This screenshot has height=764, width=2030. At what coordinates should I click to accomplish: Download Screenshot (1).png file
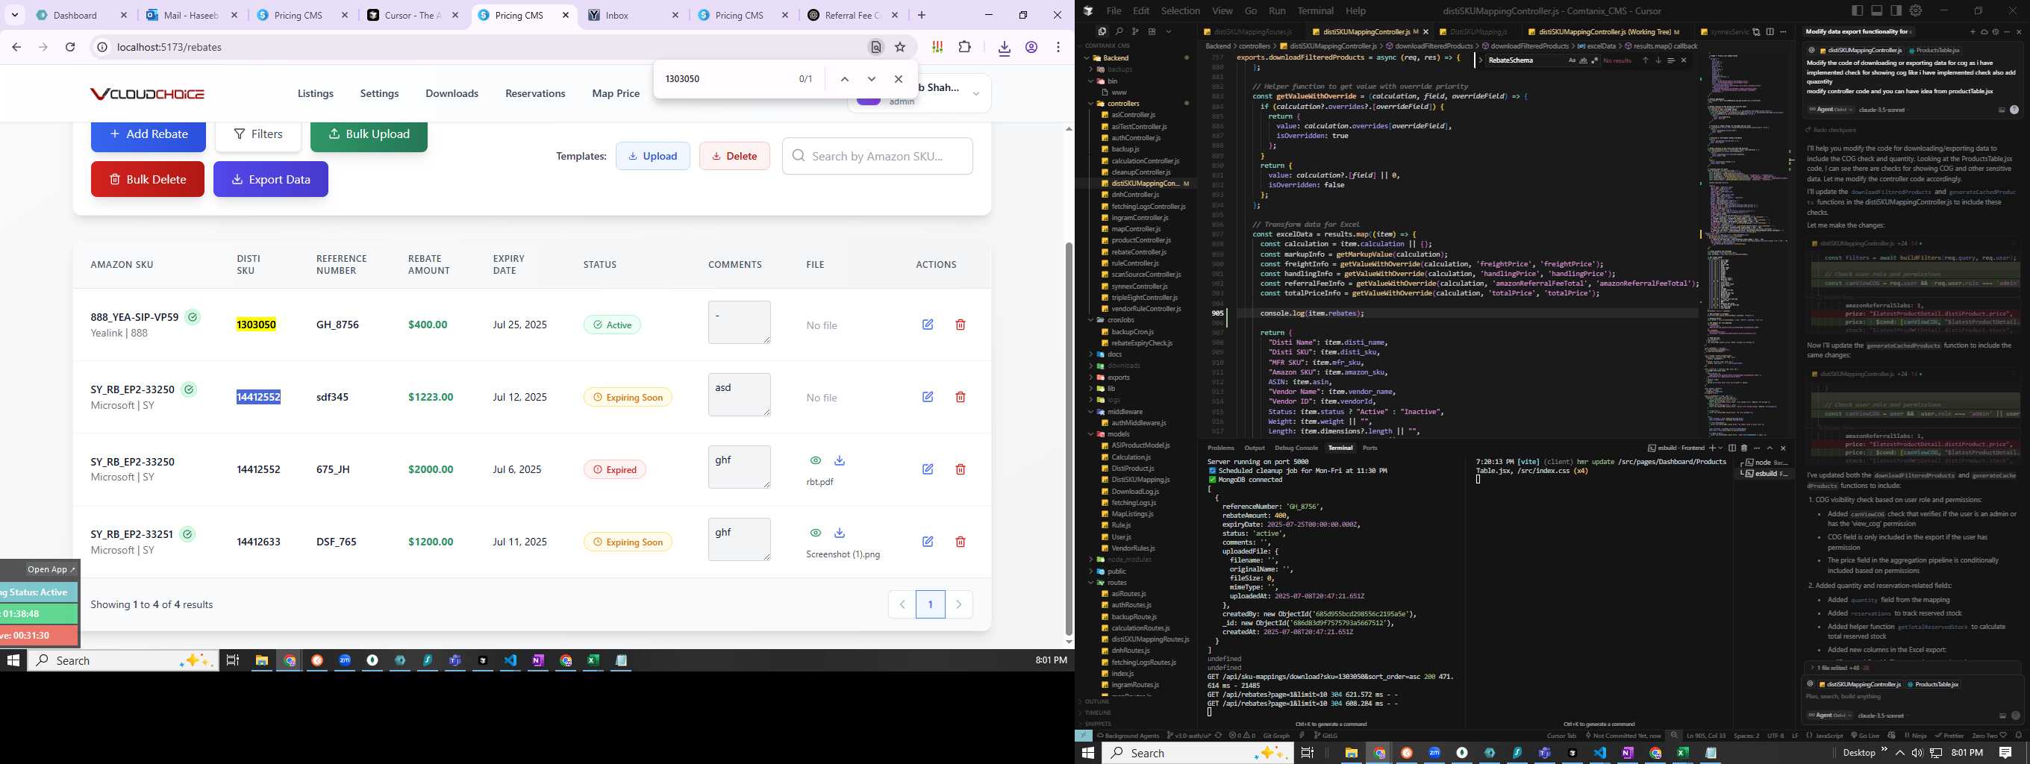click(840, 533)
